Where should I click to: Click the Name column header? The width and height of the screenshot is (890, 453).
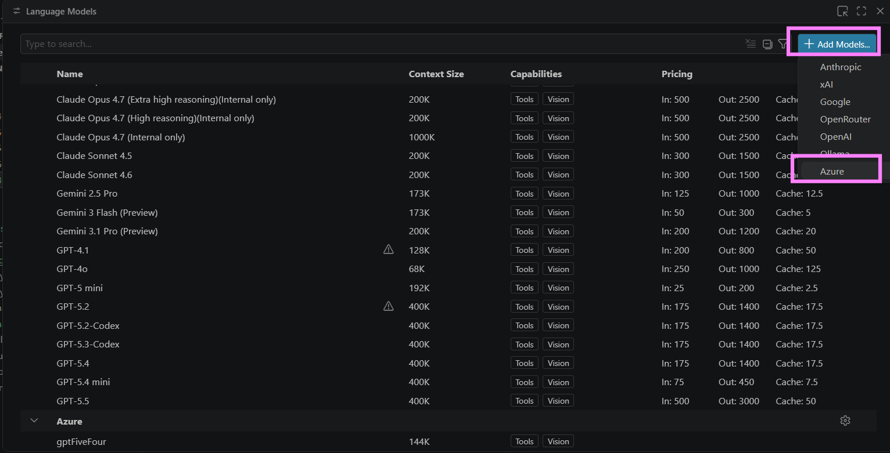[x=70, y=74]
